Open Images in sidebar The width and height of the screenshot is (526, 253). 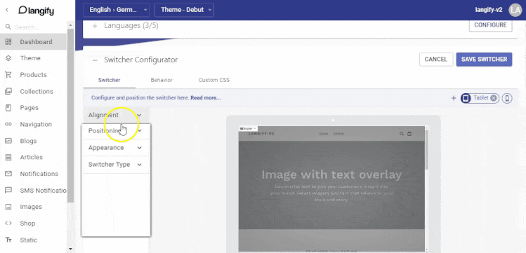click(31, 207)
